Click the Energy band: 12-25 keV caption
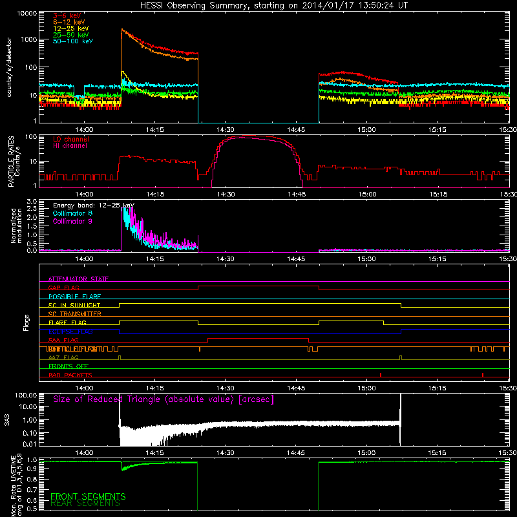The image size is (517, 517). pyautogui.click(x=94, y=206)
